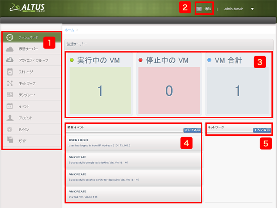This screenshot has height=208, width=277.
Task: Click the アフィニティグループ cloud icon
Action: (x=10, y=60)
